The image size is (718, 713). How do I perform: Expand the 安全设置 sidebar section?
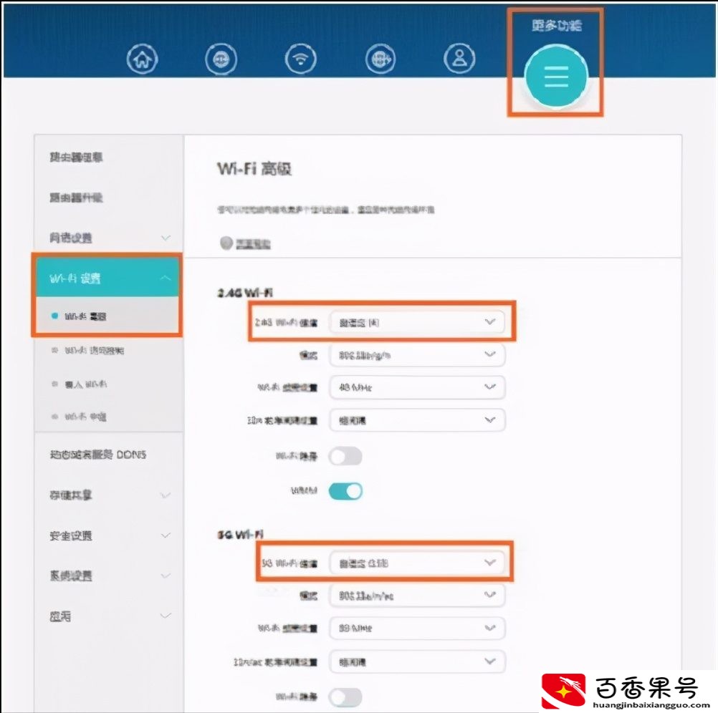click(x=109, y=535)
